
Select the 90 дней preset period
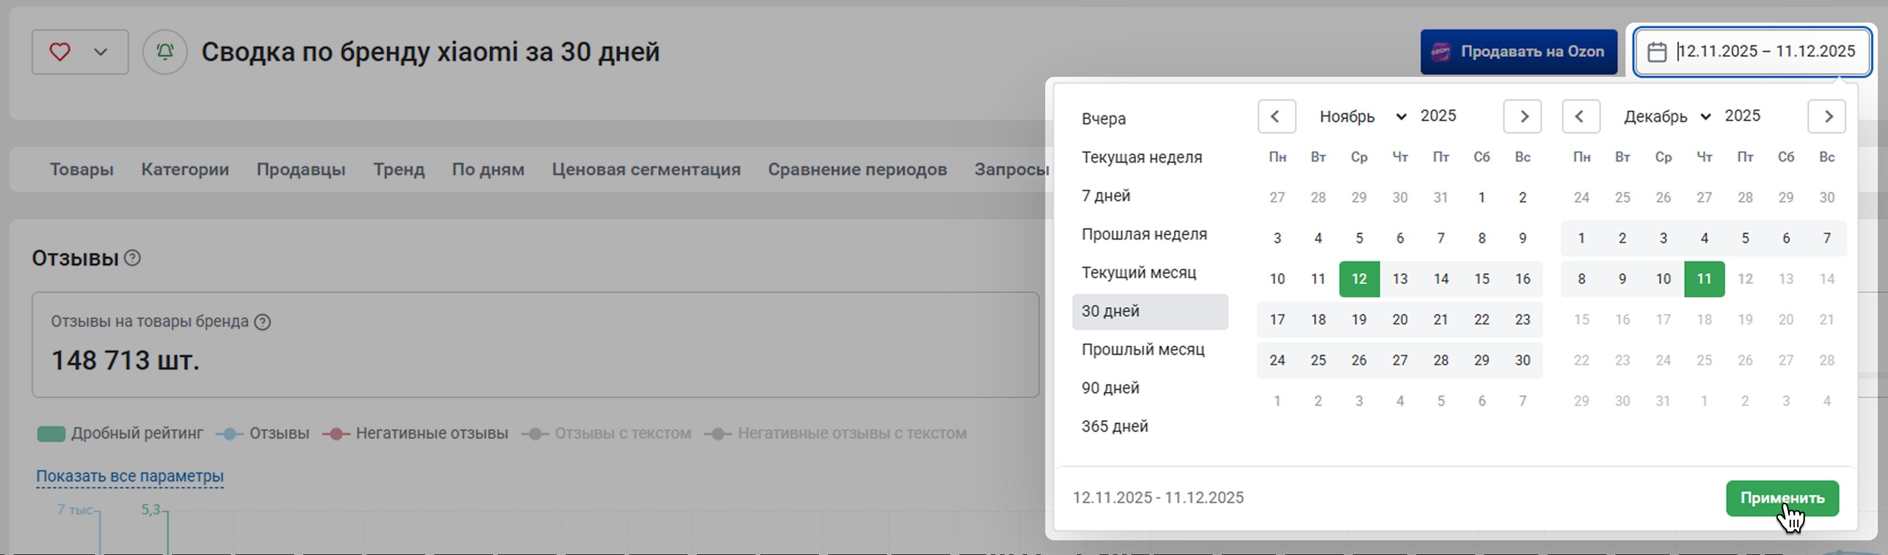coord(1110,388)
